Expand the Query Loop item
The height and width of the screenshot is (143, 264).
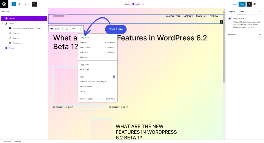coord(6,33)
